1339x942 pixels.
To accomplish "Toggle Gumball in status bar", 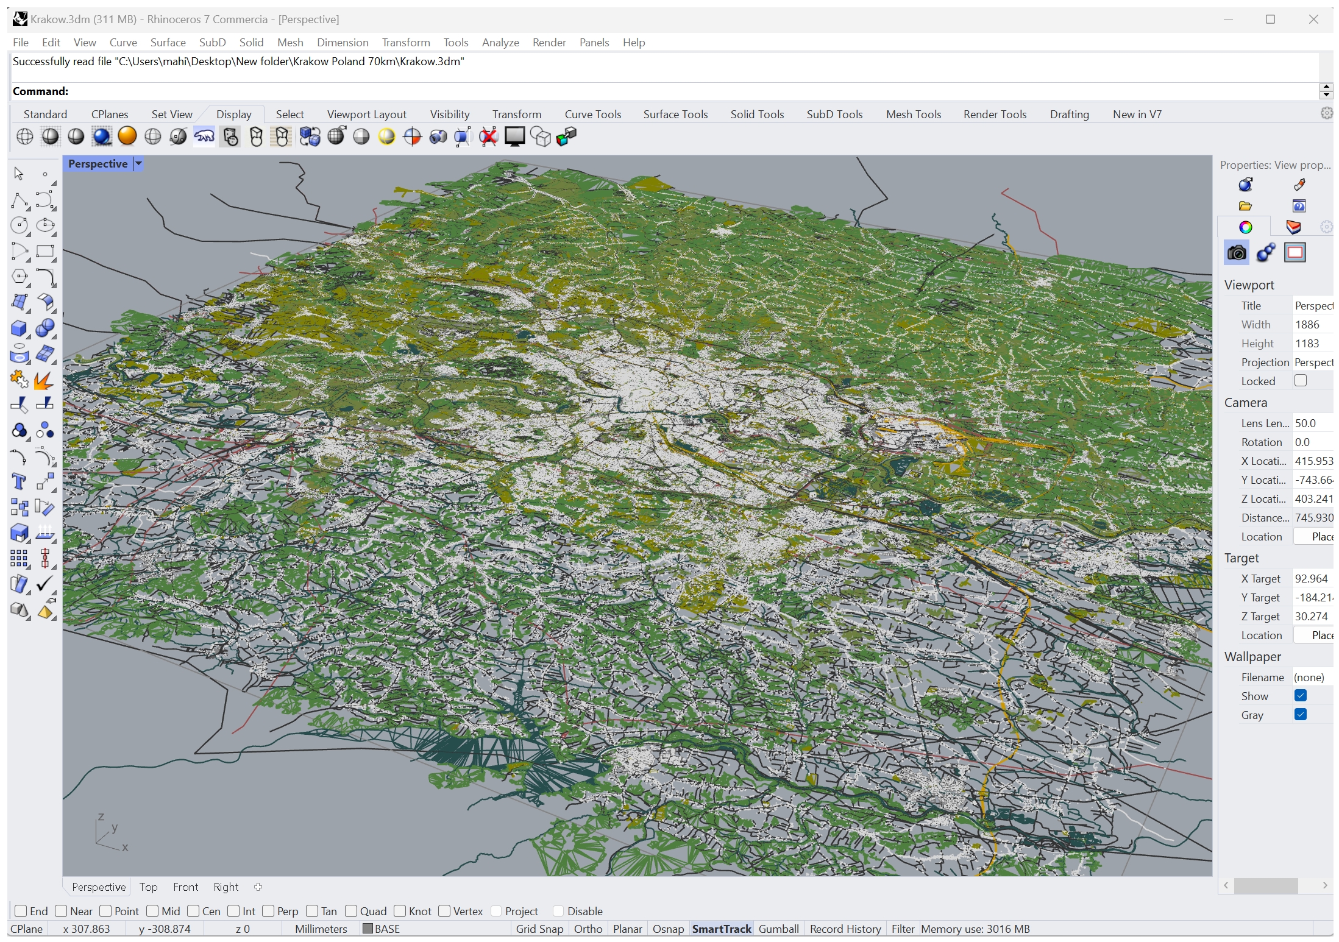I will [x=778, y=929].
